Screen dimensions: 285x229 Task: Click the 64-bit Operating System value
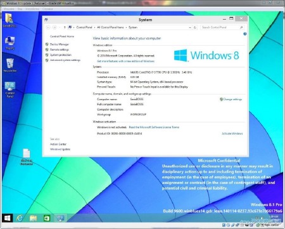coord(156,82)
